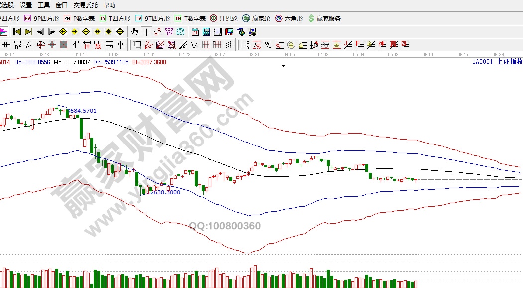Open the 交易委托 menu
The image size is (523, 288).
point(85,5)
